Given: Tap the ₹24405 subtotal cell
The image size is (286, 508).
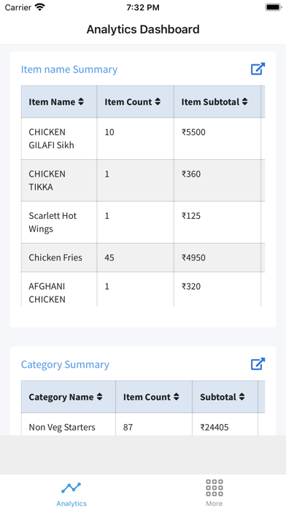Looking at the screenshot, I should click(214, 427).
